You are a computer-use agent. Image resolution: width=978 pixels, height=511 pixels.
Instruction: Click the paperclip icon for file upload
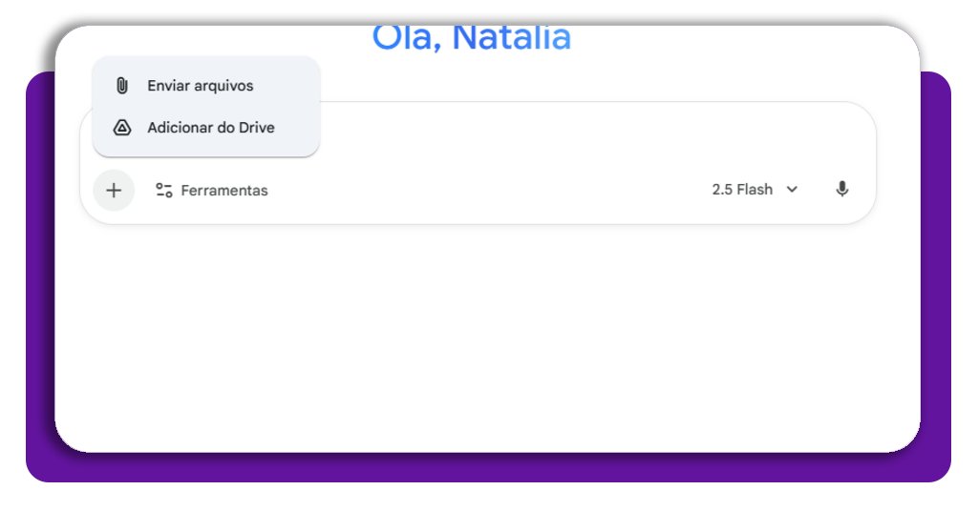[x=121, y=86]
